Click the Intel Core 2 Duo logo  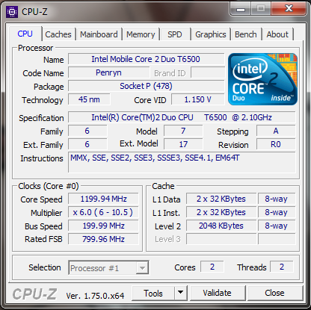[262, 79]
